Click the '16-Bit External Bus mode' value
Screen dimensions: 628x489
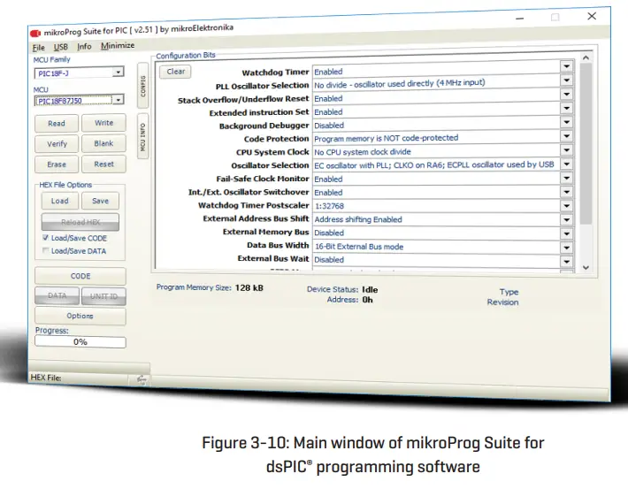click(x=359, y=247)
